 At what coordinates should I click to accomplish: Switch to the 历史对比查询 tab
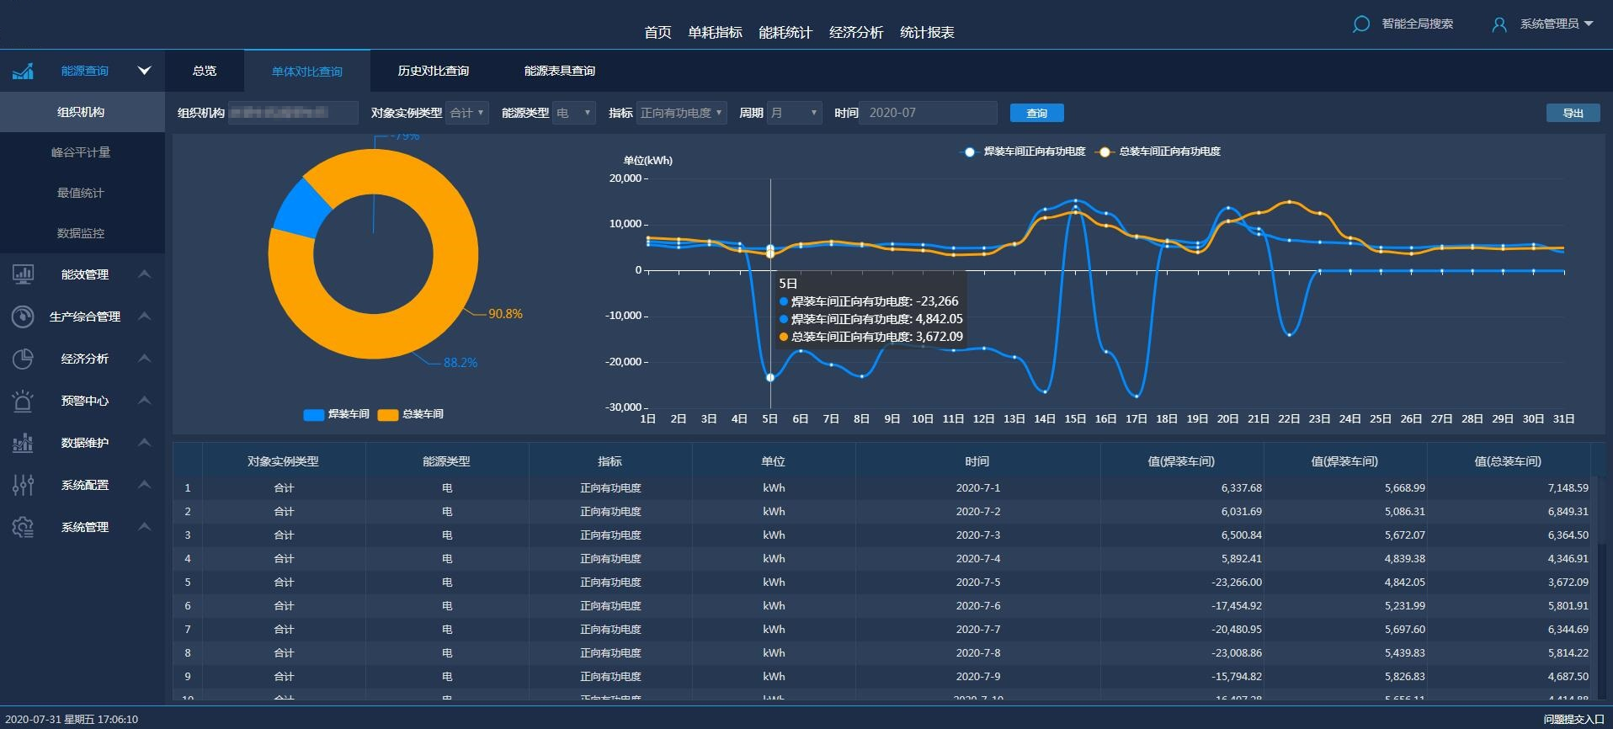click(434, 71)
